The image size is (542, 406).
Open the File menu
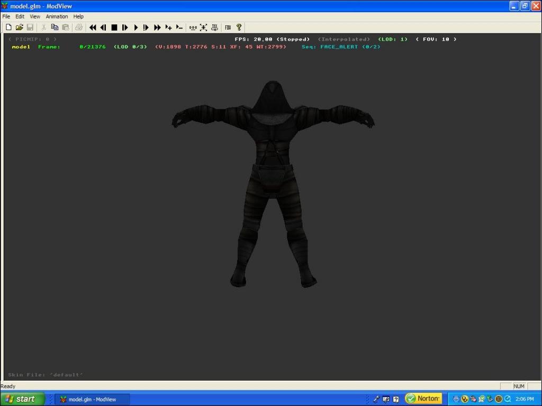(x=6, y=16)
